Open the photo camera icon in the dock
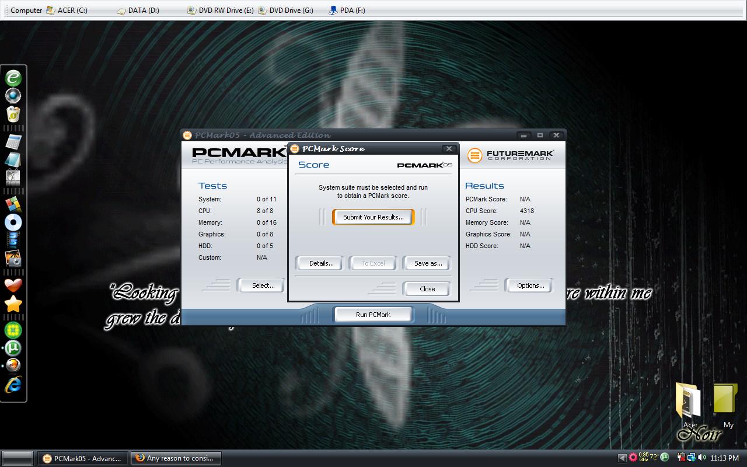 click(x=13, y=258)
